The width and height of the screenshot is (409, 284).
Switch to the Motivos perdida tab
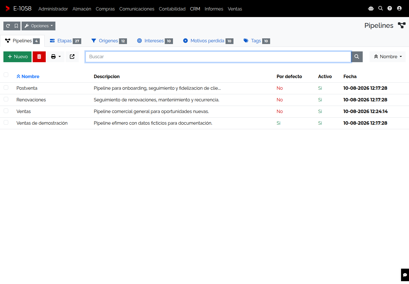click(x=208, y=41)
